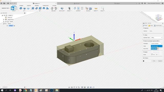Toggle visibility eye of Models node
This screenshot has height=92, width=164.
coord(6,21)
